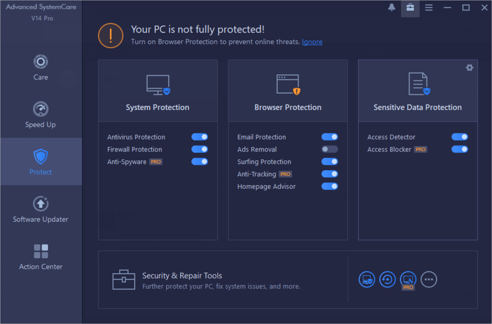Viewport: 492px width, 324px height.
Task: Open the Action Center section
Action: point(41,257)
